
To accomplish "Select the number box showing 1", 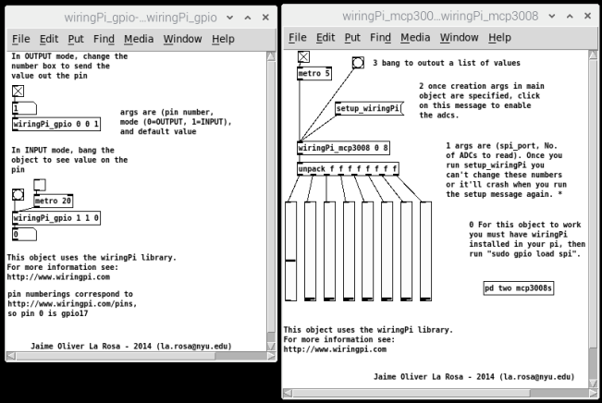I will pos(22,108).
